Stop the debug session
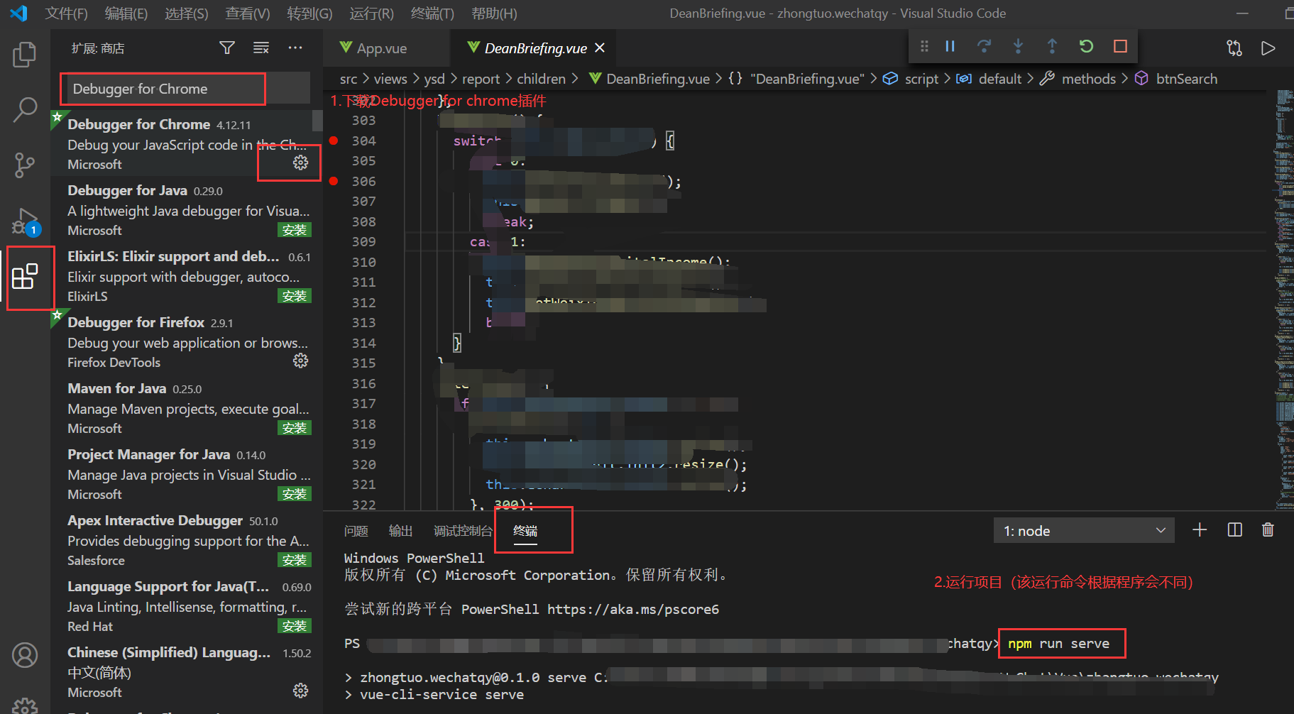This screenshot has height=714, width=1294. pyautogui.click(x=1120, y=46)
